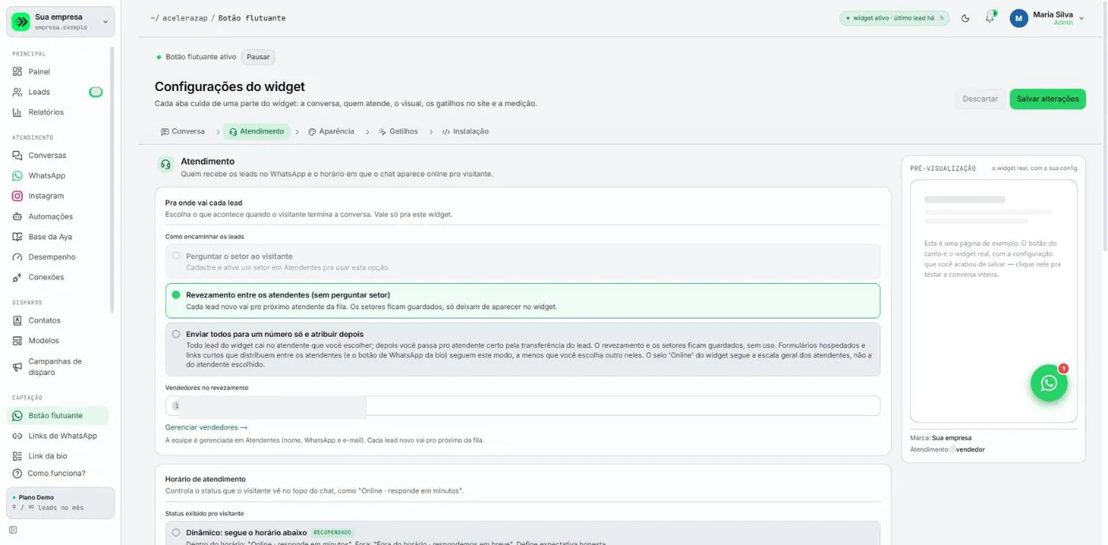
Task: Open notifications bell icon
Action: tap(989, 18)
